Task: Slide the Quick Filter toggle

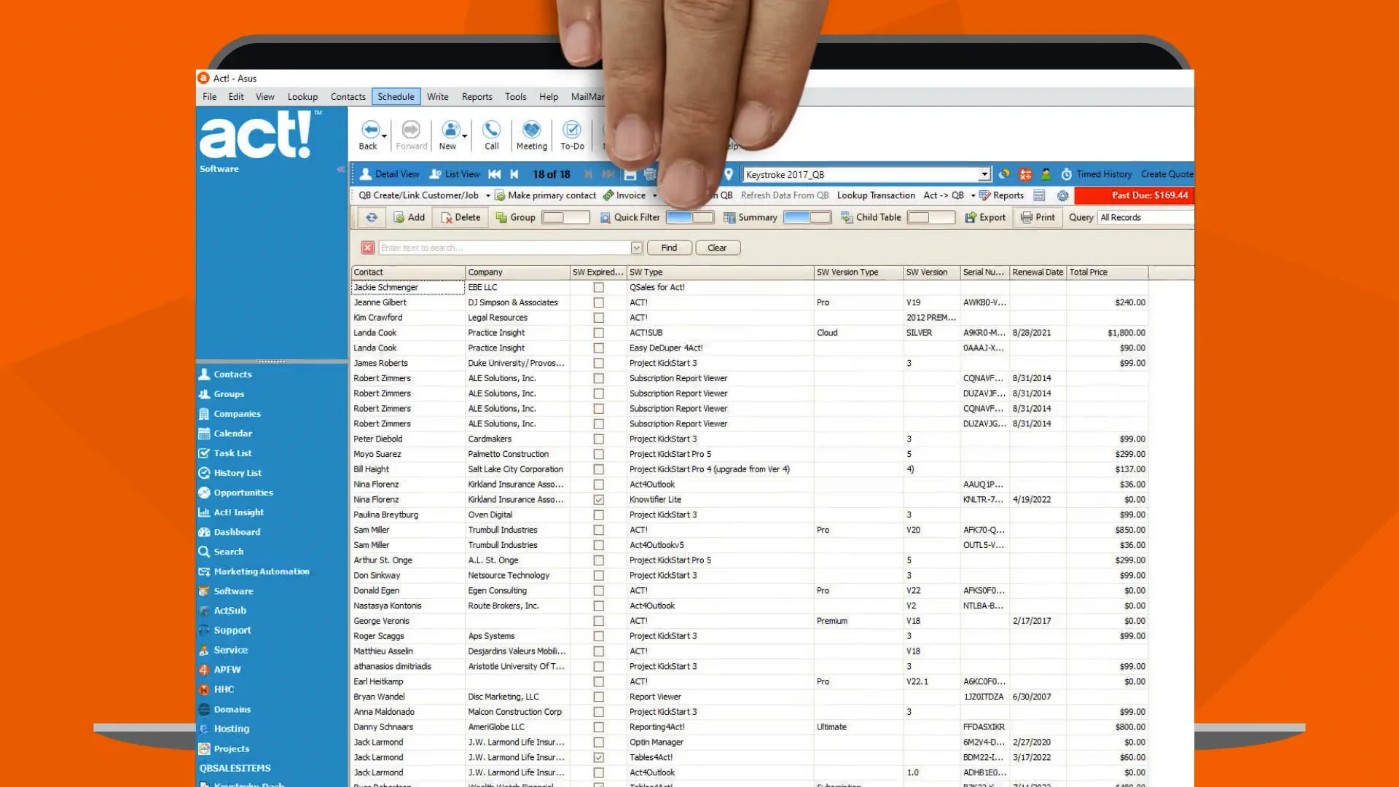Action: 689,217
